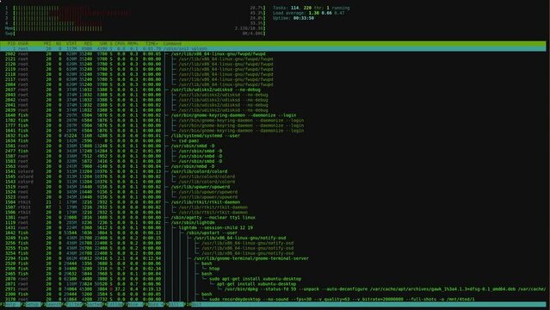Select the agetty --noclear tty1 process row
The height and width of the screenshot is (310, 550).
click(273, 217)
